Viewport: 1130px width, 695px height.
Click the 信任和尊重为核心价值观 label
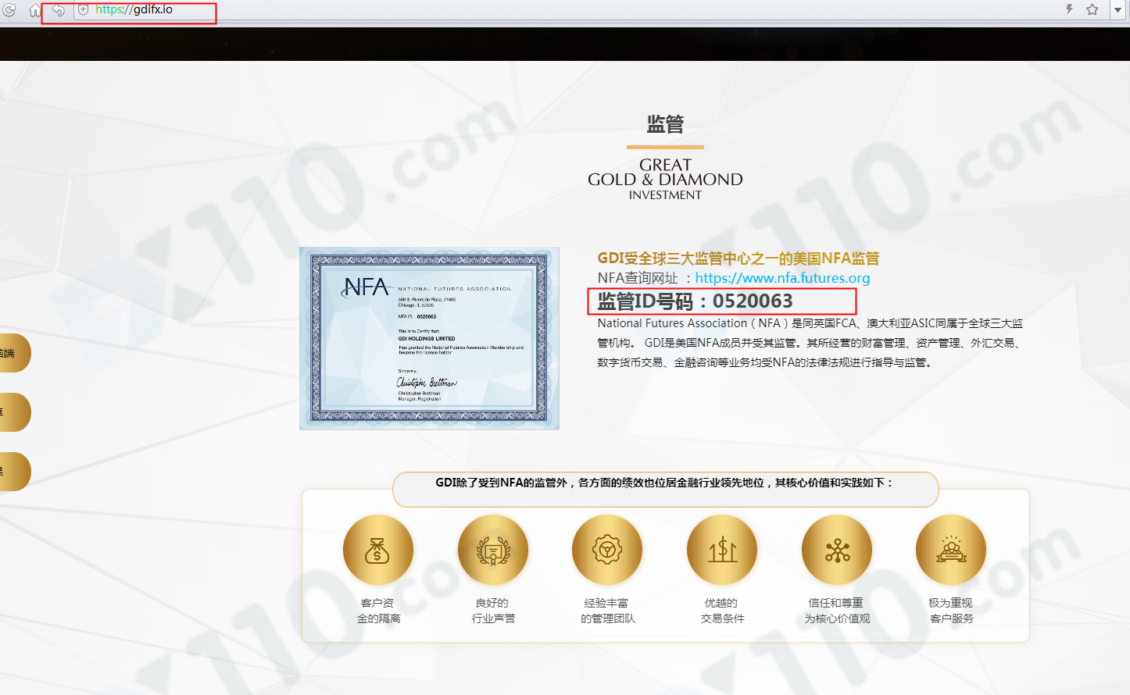tap(837, 611)
